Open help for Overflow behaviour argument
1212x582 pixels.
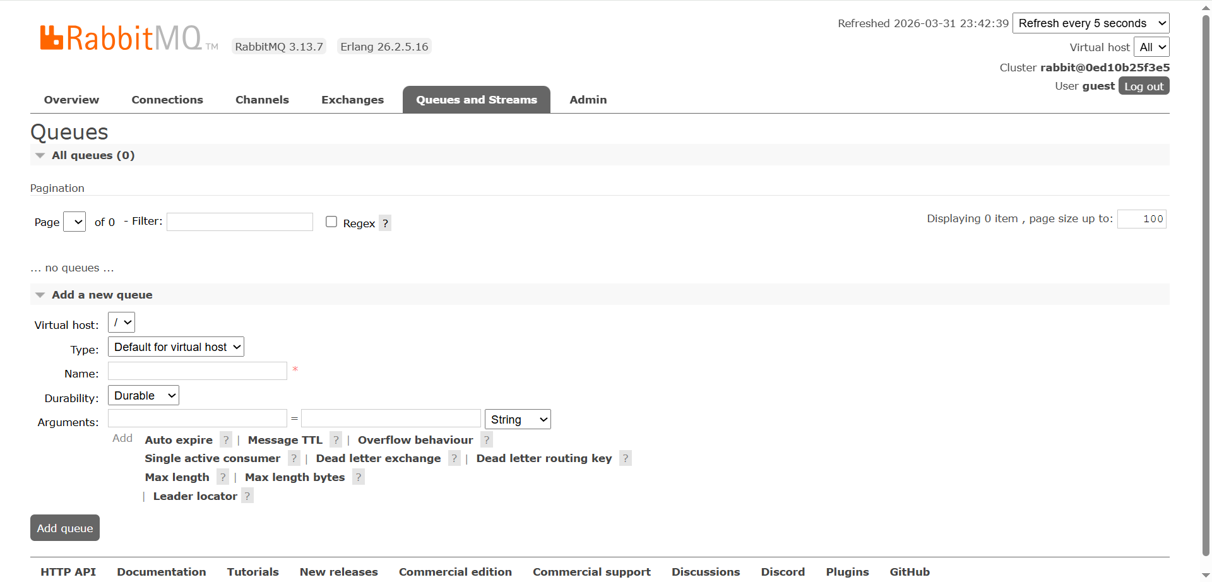486,439
